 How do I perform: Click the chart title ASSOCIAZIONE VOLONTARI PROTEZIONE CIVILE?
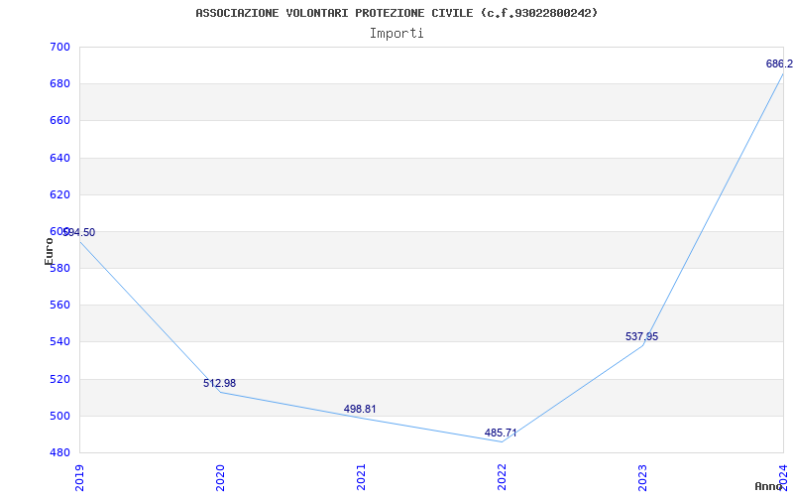click(x=396, y=13)
